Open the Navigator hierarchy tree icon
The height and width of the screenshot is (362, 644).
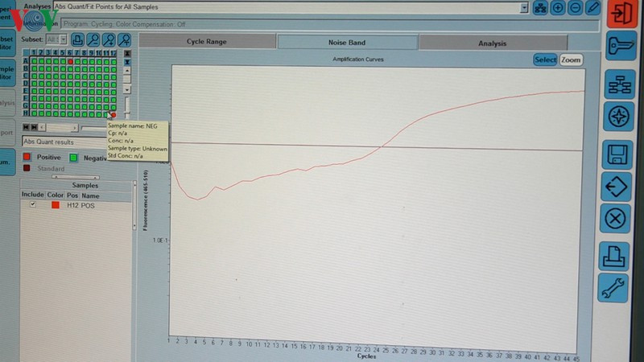click(x=618, y=82)
